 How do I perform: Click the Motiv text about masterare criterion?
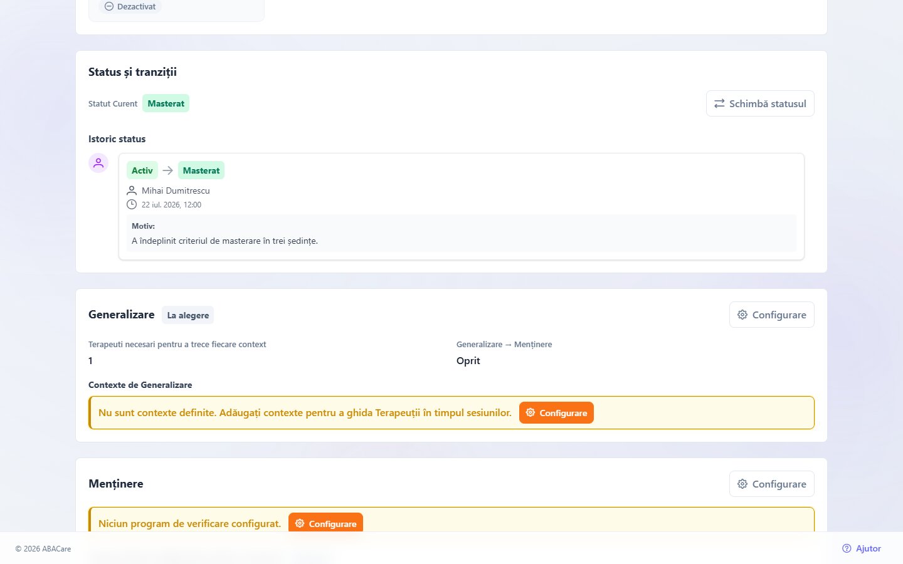coord(224,241)
